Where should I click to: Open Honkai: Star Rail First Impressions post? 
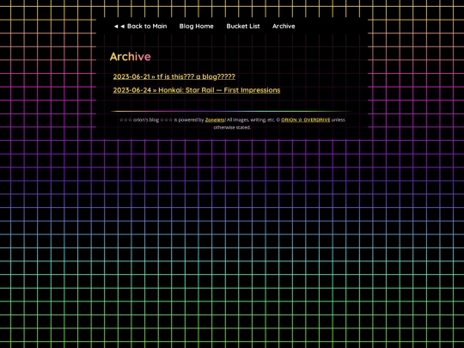(x=197, y=90)
